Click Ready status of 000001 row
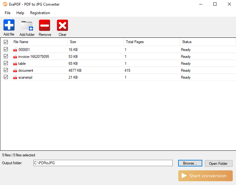The width and height of the screenshot is (236, 185). [186, 50]
